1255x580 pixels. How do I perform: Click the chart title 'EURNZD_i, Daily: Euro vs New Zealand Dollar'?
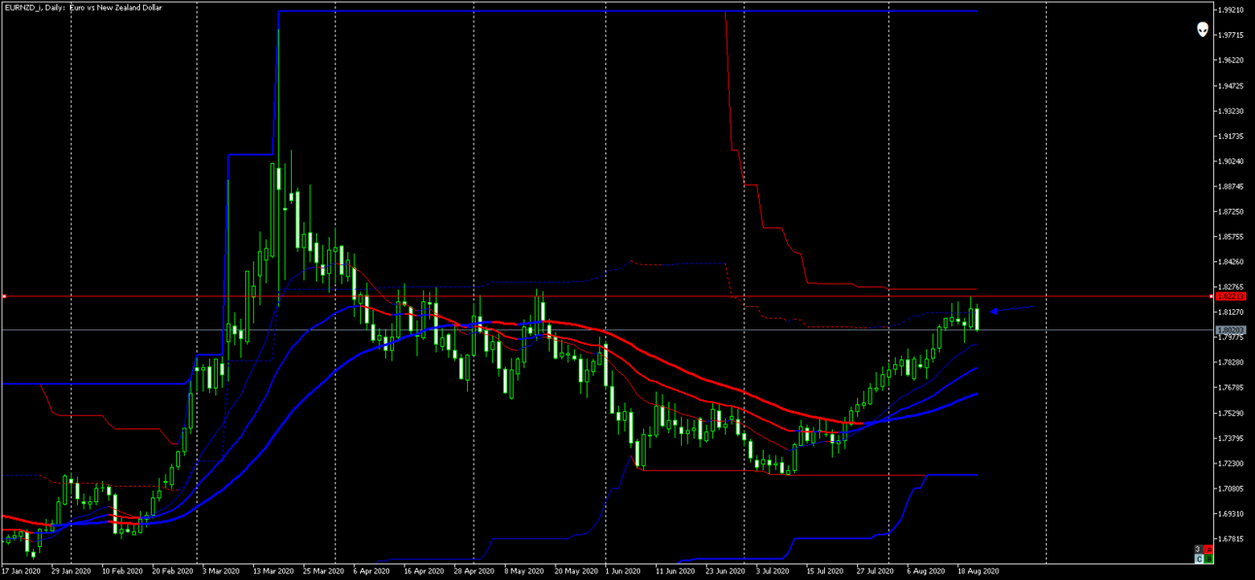84,8
